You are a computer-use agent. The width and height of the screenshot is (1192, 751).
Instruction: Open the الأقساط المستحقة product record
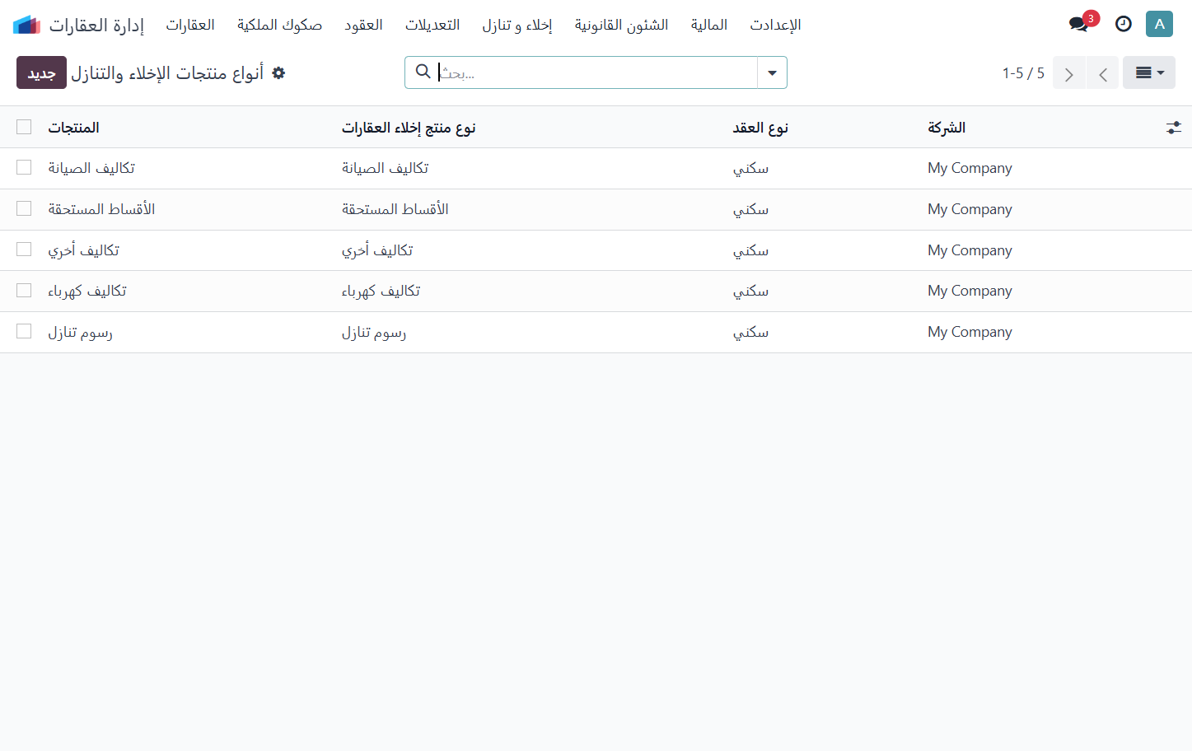tap(101, 209)
